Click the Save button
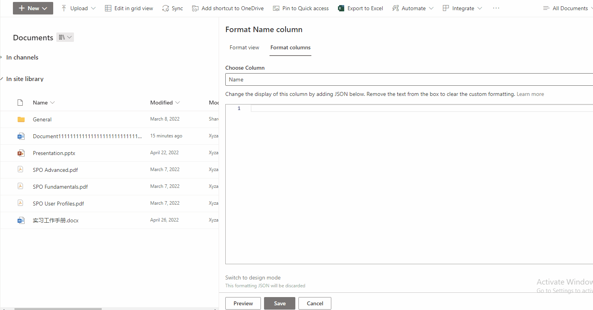Screen dimensions: 593x310 [280, 303]
